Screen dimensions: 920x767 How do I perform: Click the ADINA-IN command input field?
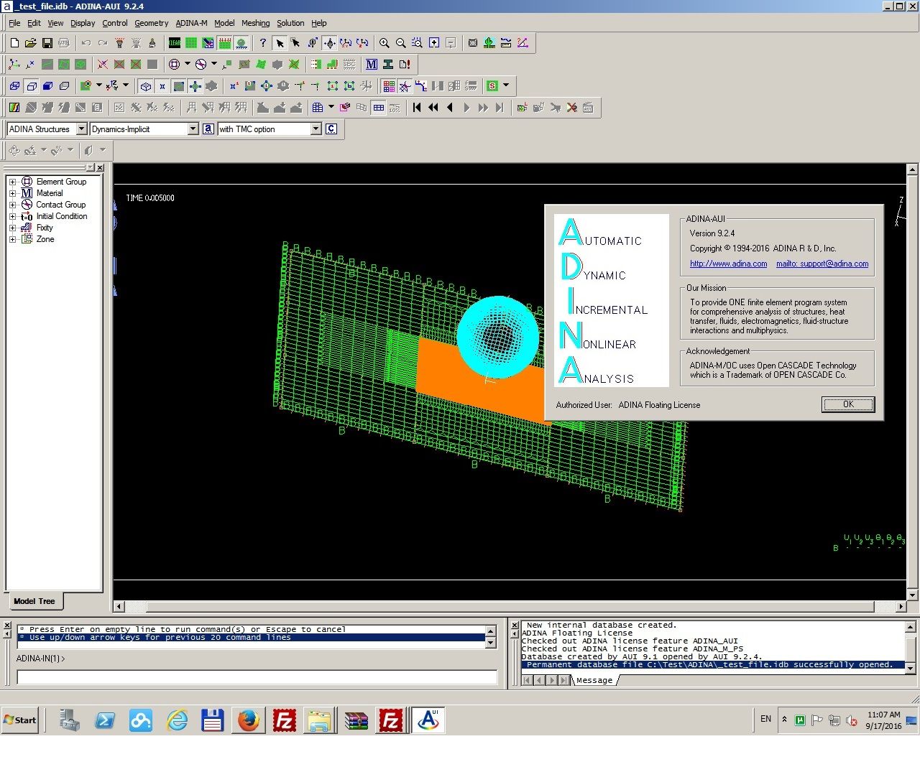pos(257,677)
